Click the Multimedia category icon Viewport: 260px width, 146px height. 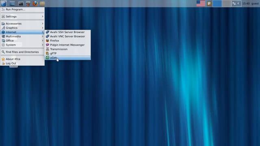click(x=3, y=36)
